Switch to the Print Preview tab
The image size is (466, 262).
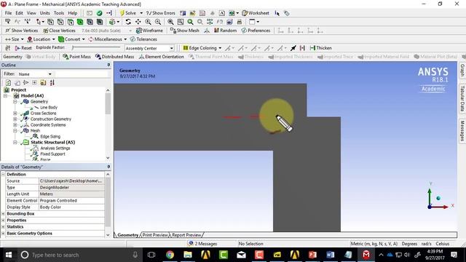[x=155, y=235]
